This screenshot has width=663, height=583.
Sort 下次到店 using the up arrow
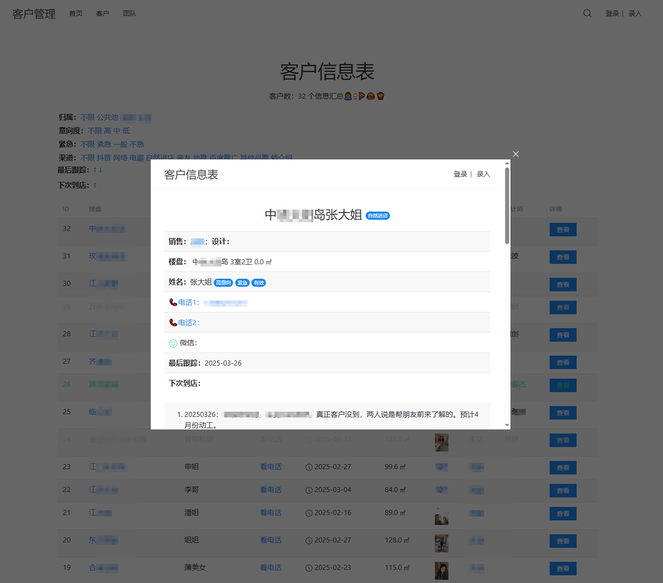(x=95, y=185)
